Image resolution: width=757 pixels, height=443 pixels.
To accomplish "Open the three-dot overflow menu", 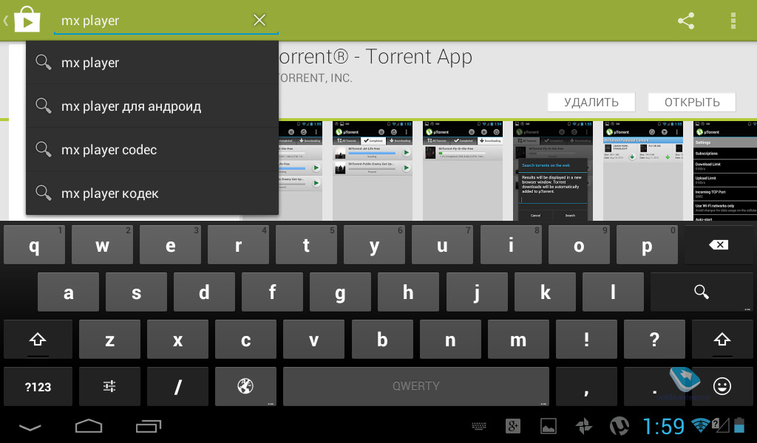I will [733, 21].
